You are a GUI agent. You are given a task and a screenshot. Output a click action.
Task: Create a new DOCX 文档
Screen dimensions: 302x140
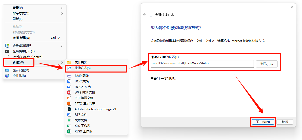[96, 87]
